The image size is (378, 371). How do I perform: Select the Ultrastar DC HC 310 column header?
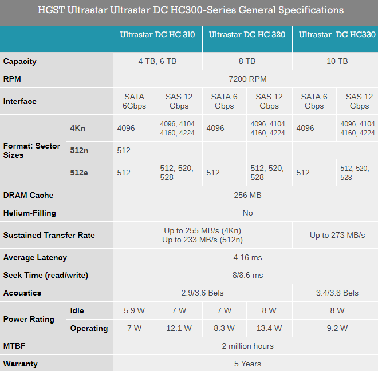[157, 35]
